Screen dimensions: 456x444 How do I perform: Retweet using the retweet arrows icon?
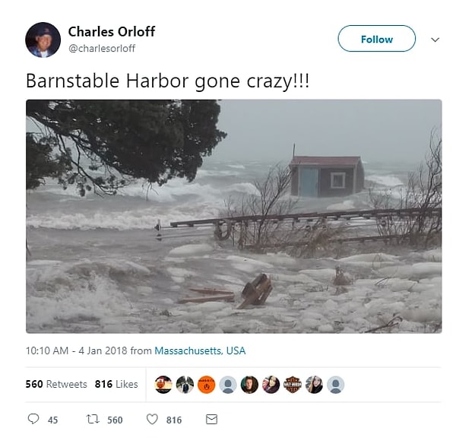click(x=93, y=419)
